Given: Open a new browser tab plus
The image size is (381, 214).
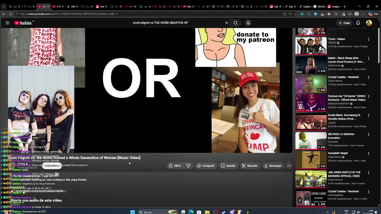Looking at the screenshot, I should [x=344, y=7].
